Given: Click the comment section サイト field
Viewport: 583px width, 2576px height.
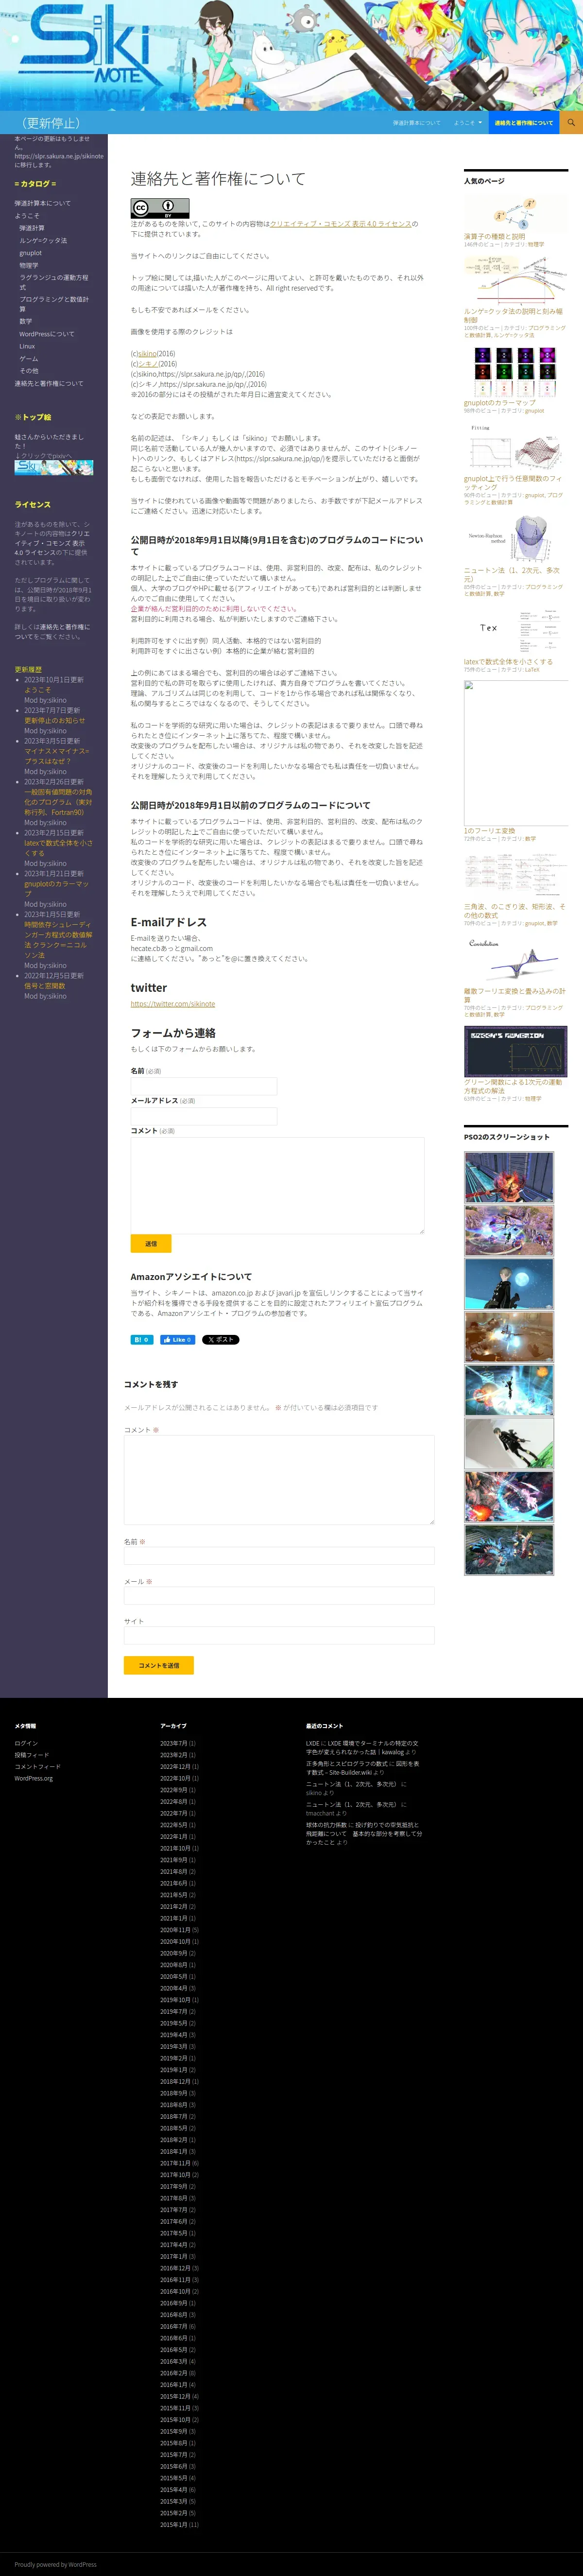Looking at the screenshot, I should (x=279, y=1635).
